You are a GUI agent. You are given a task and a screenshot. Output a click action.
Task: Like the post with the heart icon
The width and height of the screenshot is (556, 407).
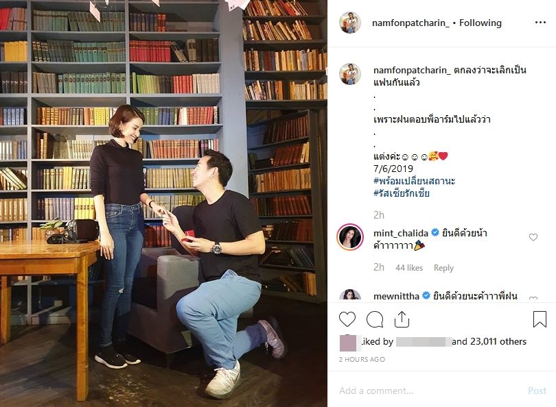pos(347,319)
